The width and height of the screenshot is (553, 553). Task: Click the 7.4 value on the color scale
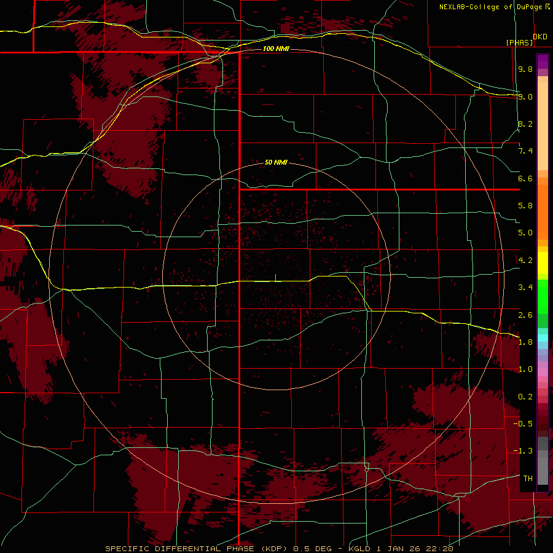pyautogui.click(x=525, y=151)
